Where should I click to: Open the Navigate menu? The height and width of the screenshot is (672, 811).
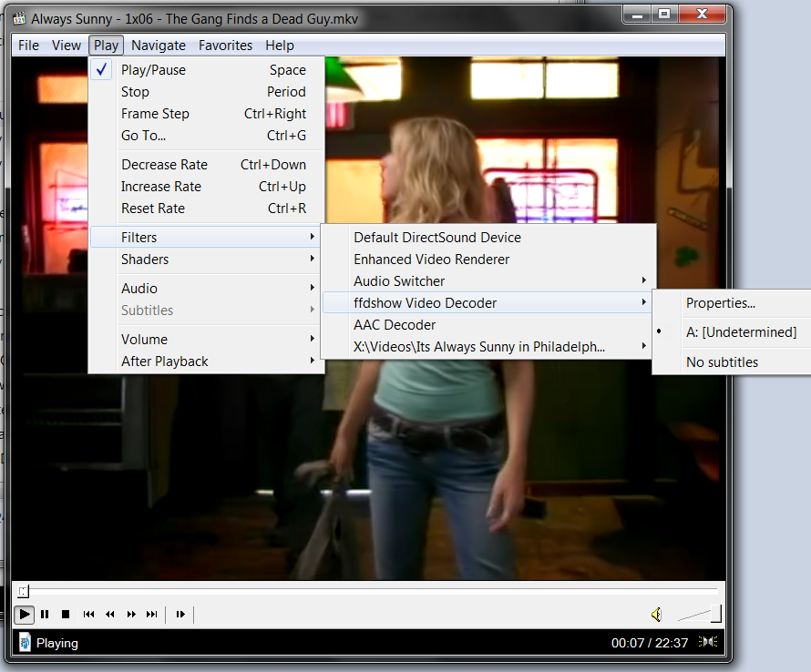coord(158,46)
